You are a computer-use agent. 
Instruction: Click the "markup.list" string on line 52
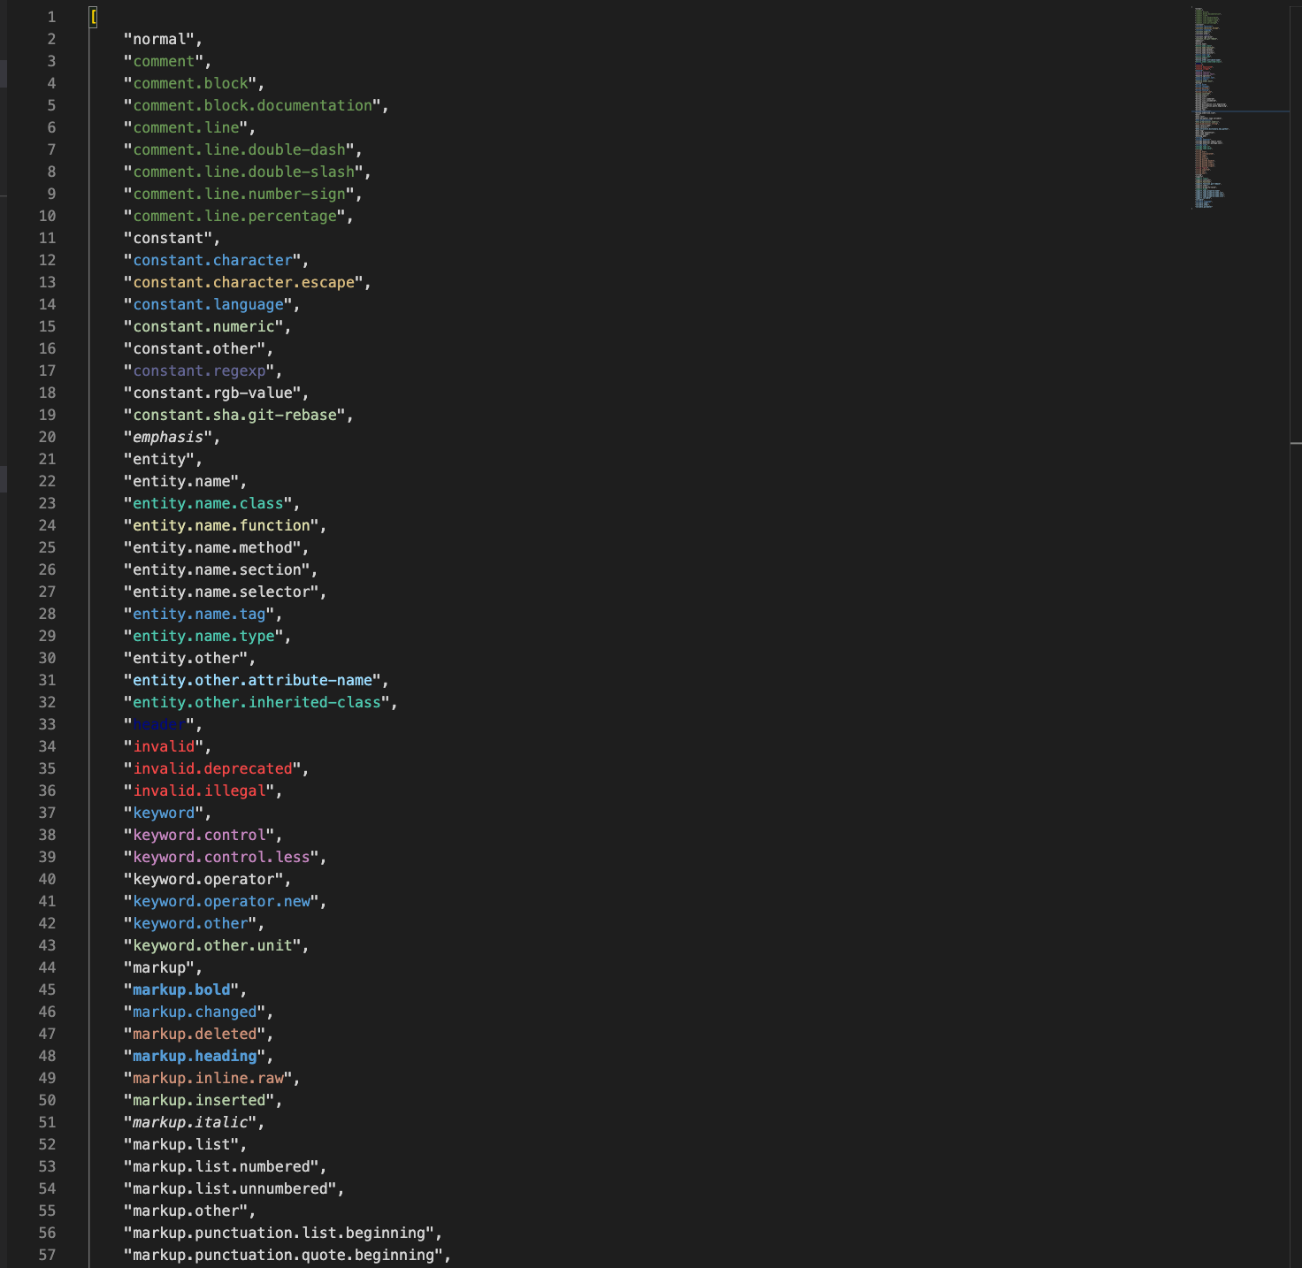click(x=181, y=1144)
